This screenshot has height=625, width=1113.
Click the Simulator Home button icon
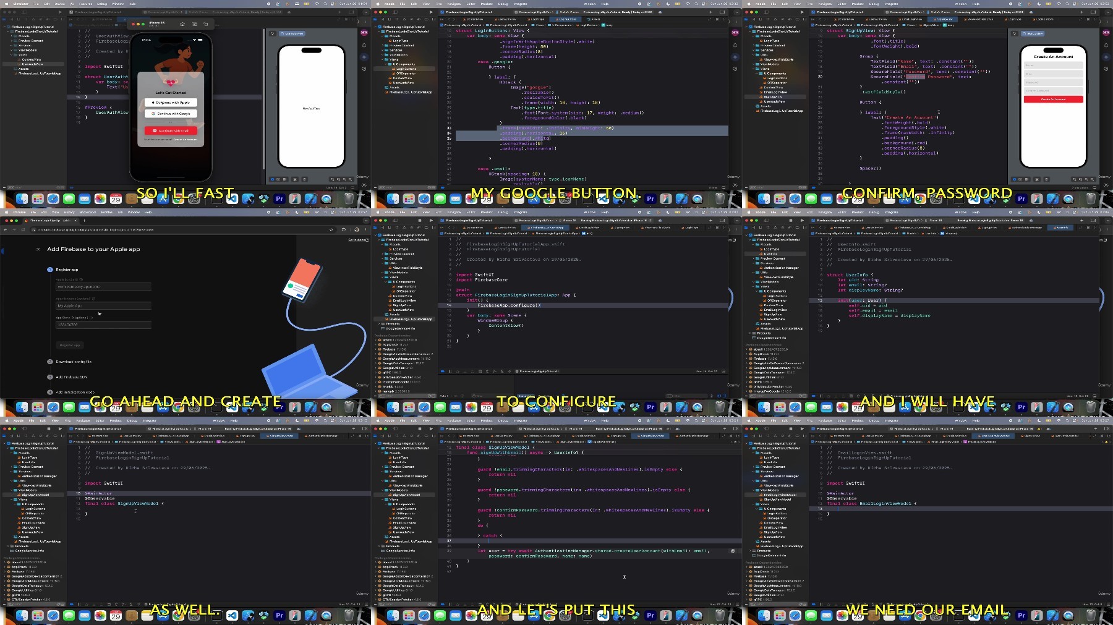[x=182, y=24]
